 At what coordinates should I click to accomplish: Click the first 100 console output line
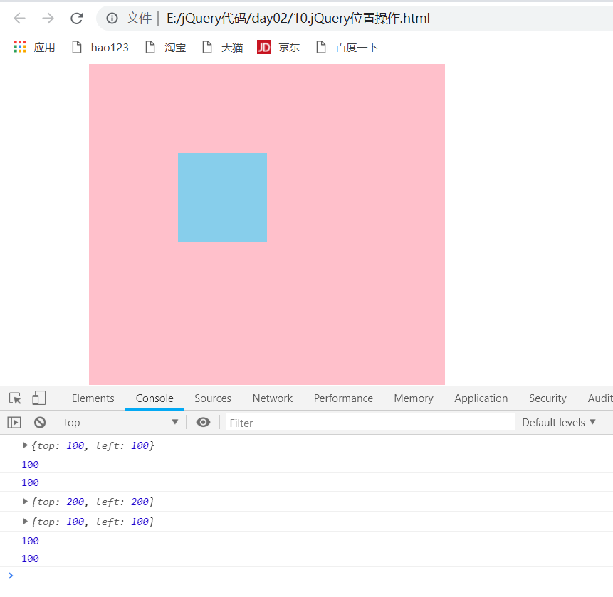point(30,465)
